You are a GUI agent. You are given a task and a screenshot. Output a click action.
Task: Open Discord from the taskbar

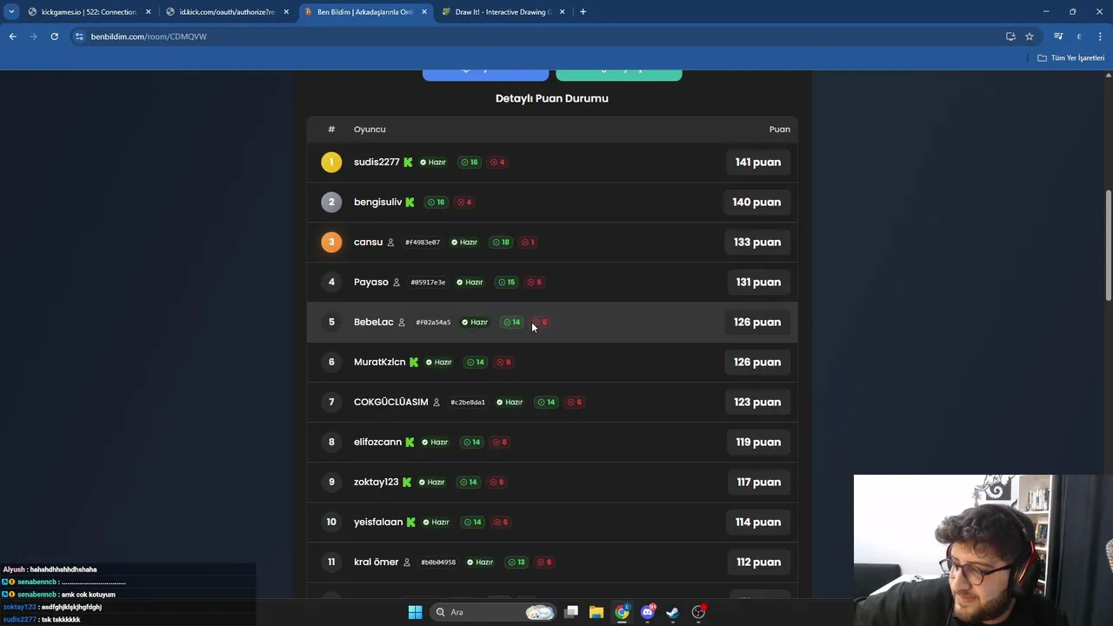pos(647,612)
